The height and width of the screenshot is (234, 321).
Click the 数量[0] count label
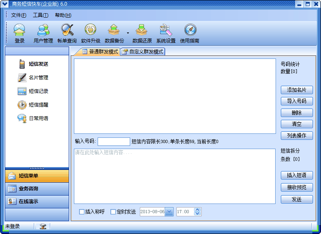click(288, 71)
